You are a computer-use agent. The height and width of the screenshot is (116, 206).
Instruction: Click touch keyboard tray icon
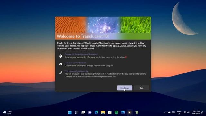click(173, 112)
